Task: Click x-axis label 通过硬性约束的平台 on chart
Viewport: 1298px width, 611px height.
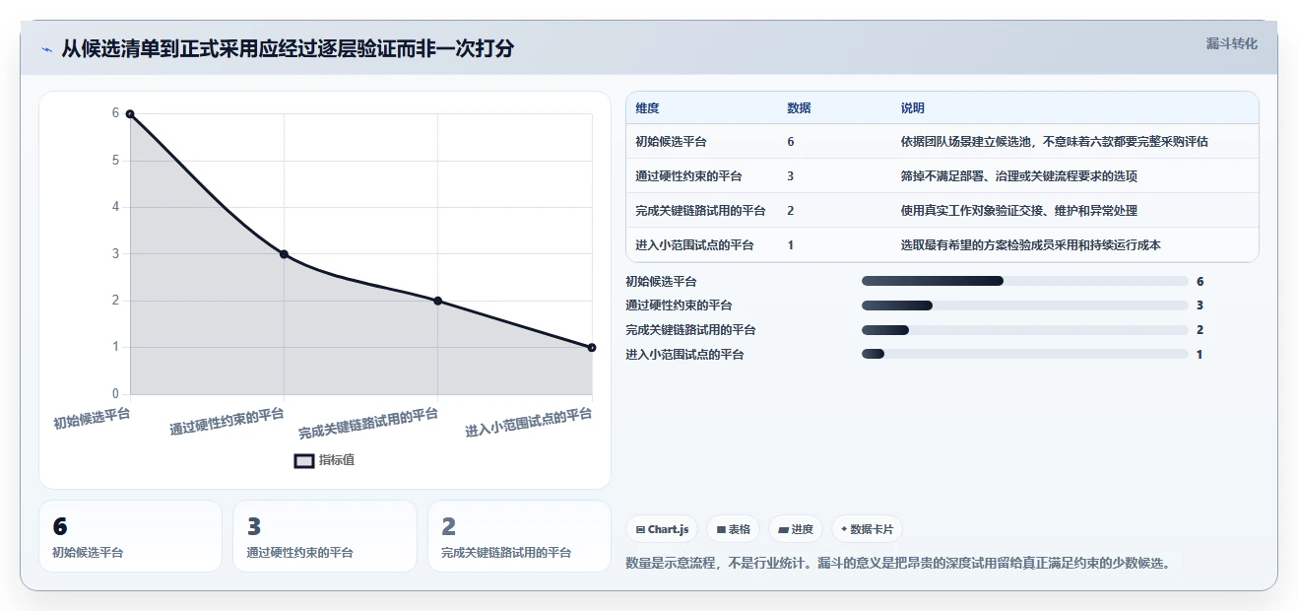Action: pos(227,421)
